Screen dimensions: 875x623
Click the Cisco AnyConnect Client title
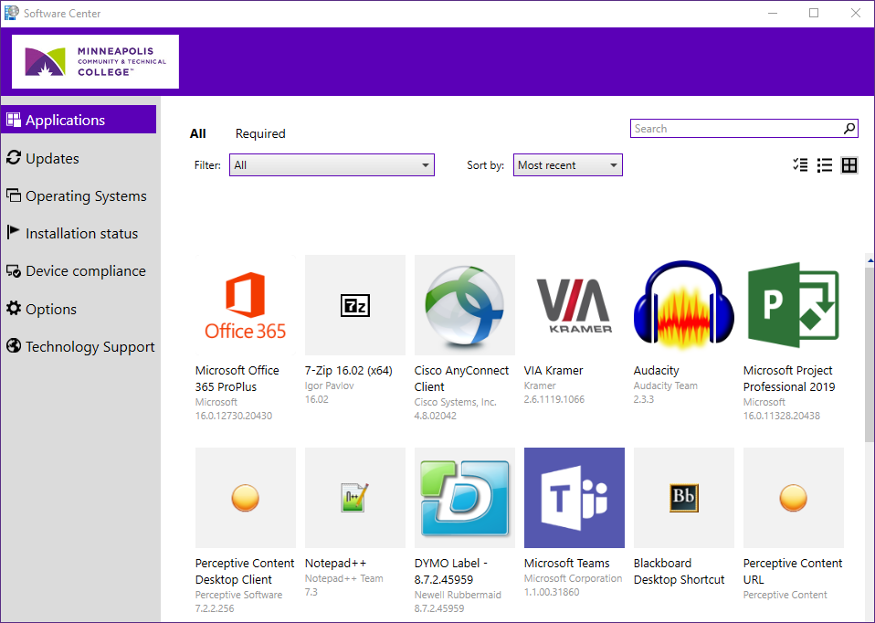pyautogui.click(x=461, y=378)
